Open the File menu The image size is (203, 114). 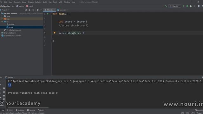tap(1, 2)
